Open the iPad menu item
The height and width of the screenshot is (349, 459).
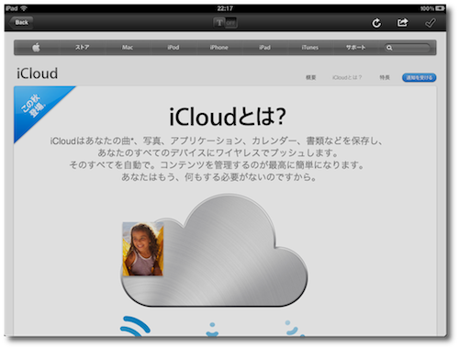[x=264, y=48]
